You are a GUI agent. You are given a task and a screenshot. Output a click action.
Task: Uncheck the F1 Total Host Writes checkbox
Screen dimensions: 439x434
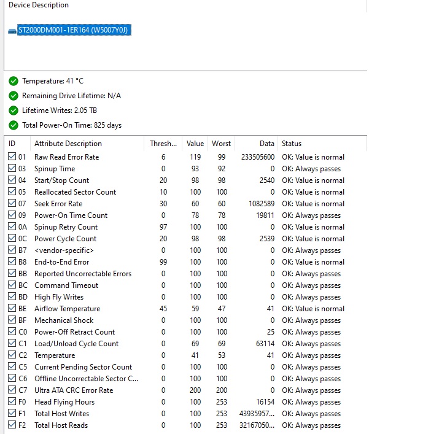(x=12, y=413)
